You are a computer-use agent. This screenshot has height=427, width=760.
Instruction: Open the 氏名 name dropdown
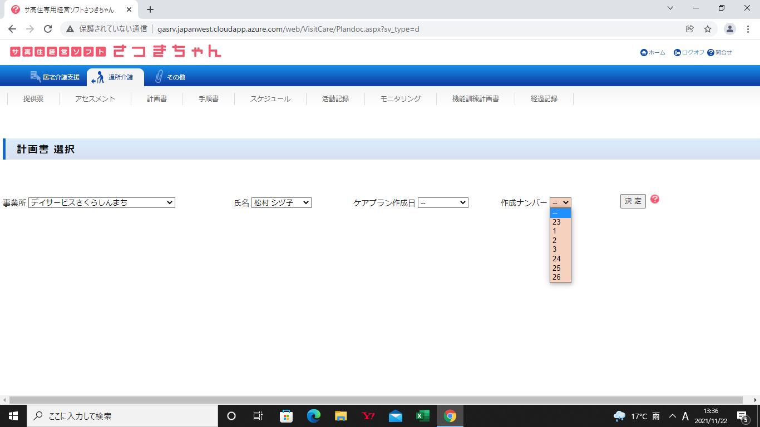click(282, 203)
